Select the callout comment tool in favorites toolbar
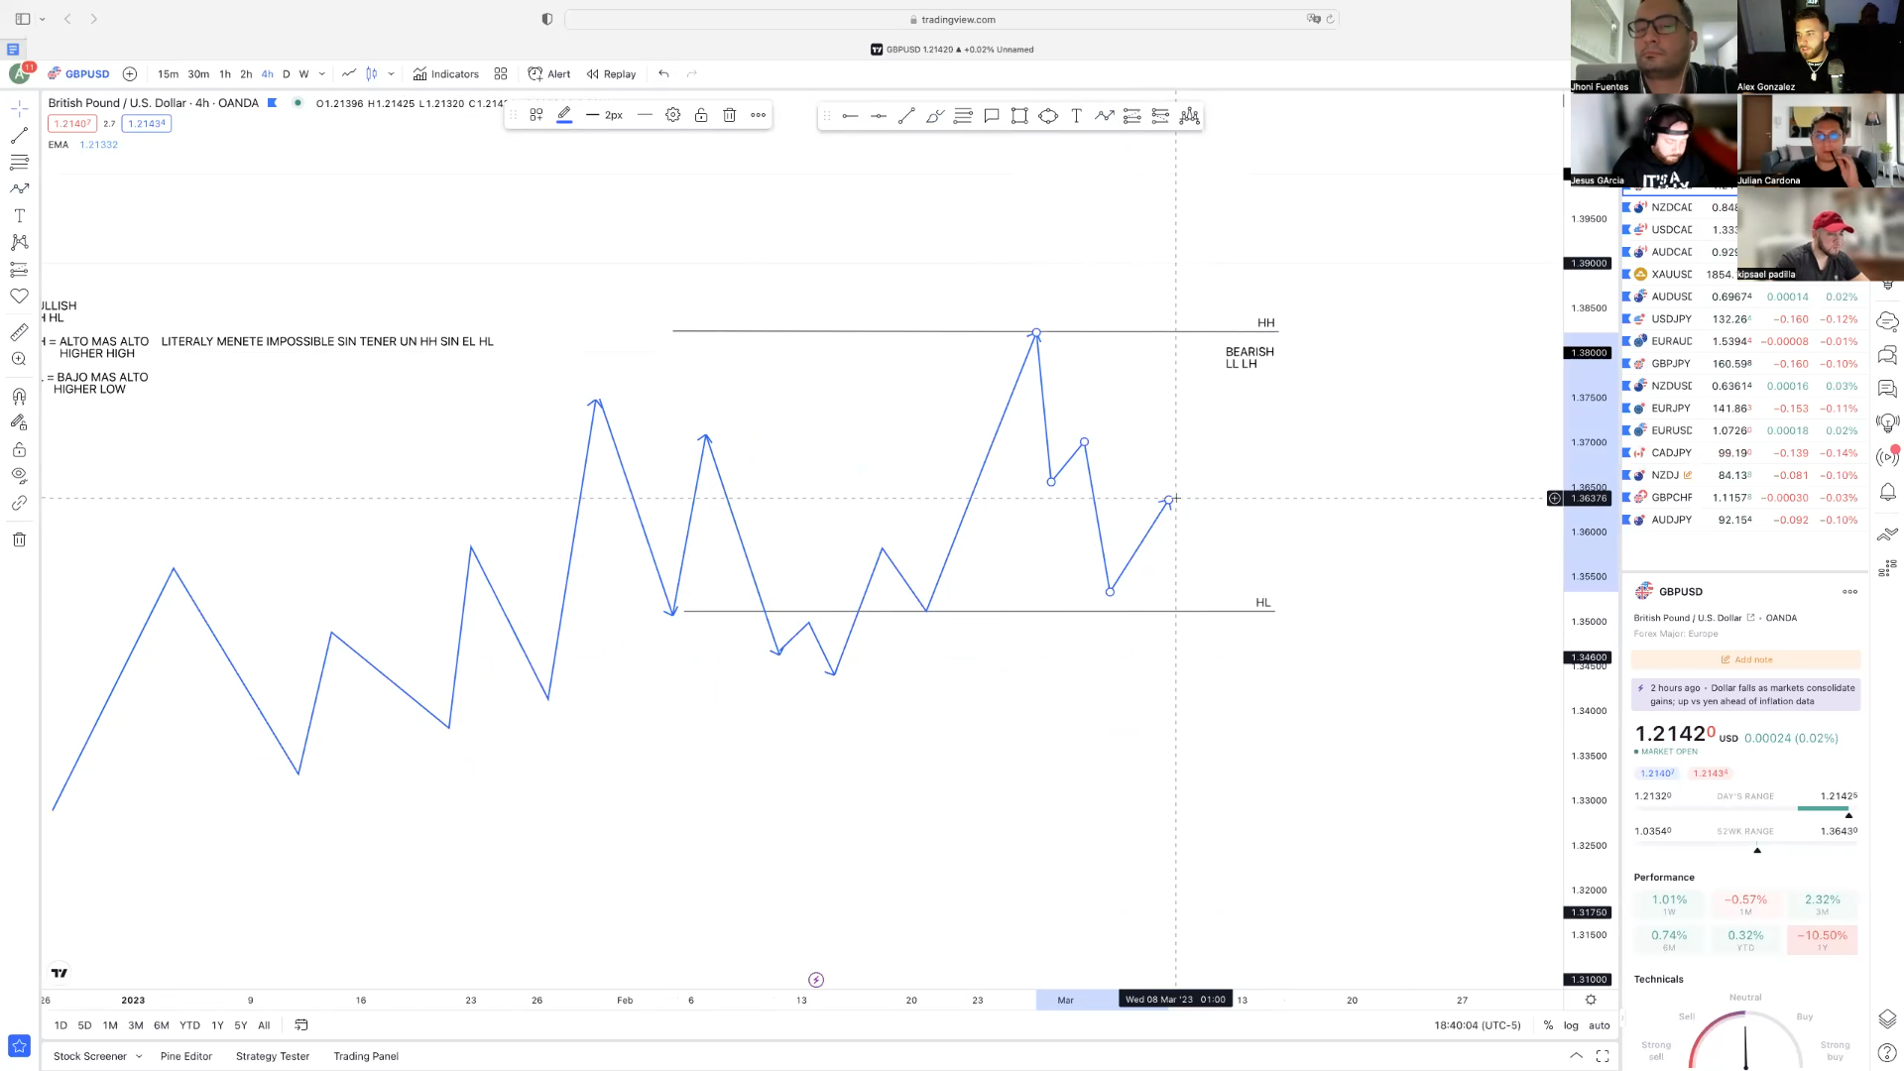This screenshot has height=1071, width=1904. (x=991, y=116)
